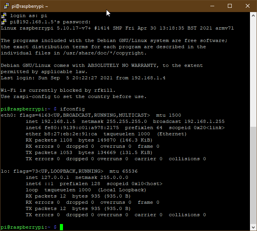The width and height of the screenshot is (257, 231).
Task: Click the '/usr/share/doc/*/copyright' path text
Action: click(x=103, y=53)
